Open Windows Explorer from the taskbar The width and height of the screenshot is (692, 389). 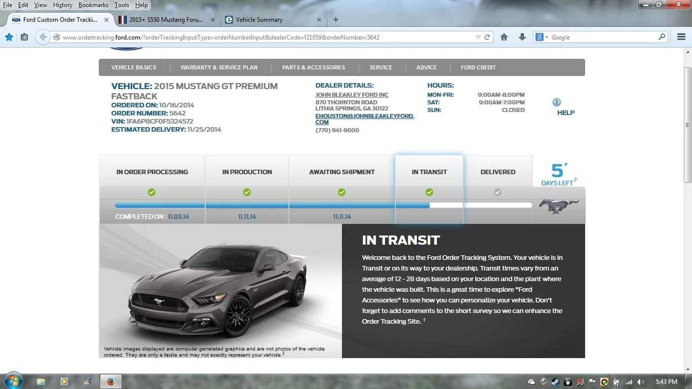coord(41,381)
